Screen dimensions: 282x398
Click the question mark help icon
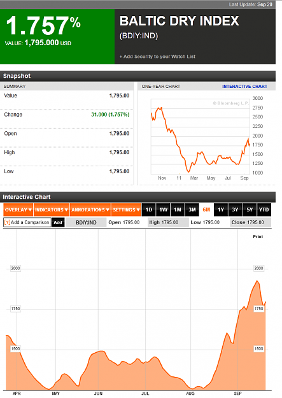point(8,222)
